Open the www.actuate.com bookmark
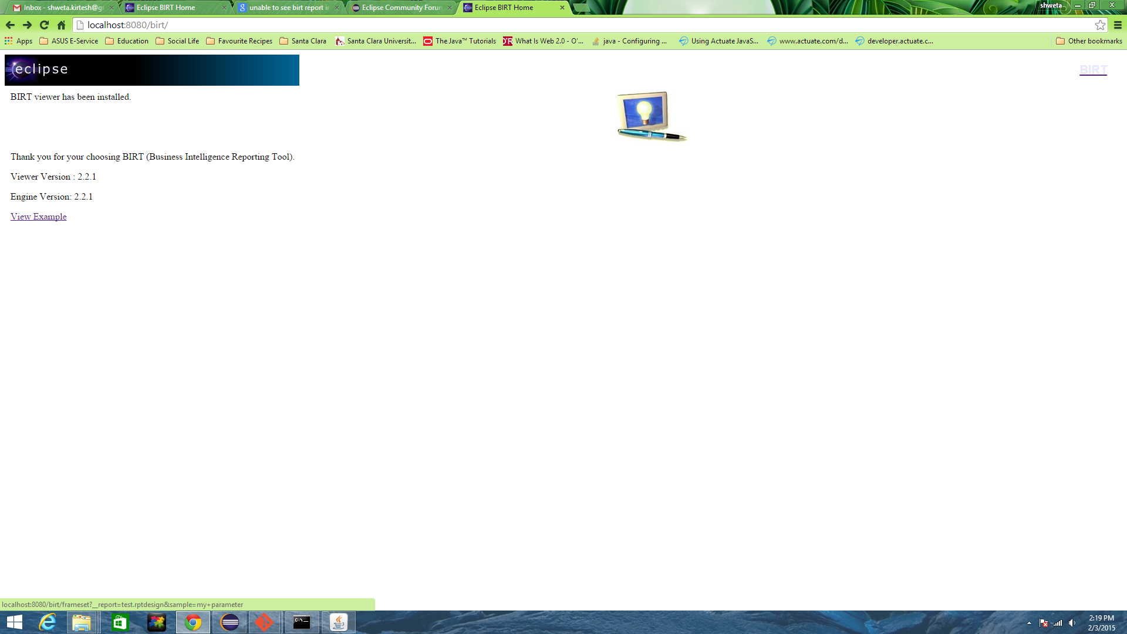This screenshot has width=1127, height=634. click(x=808, y=41)
